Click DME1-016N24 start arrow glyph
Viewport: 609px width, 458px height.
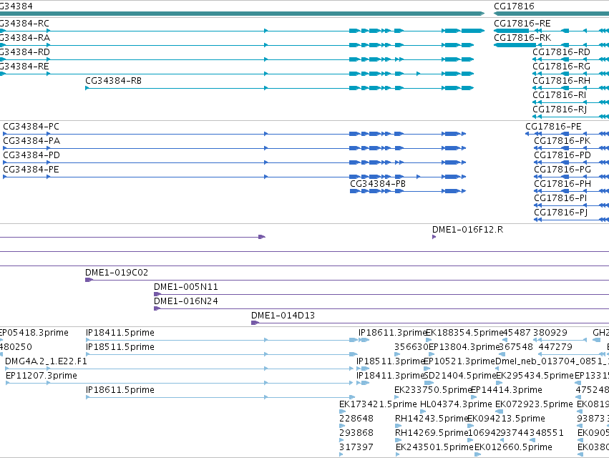[x=157, y=309]
